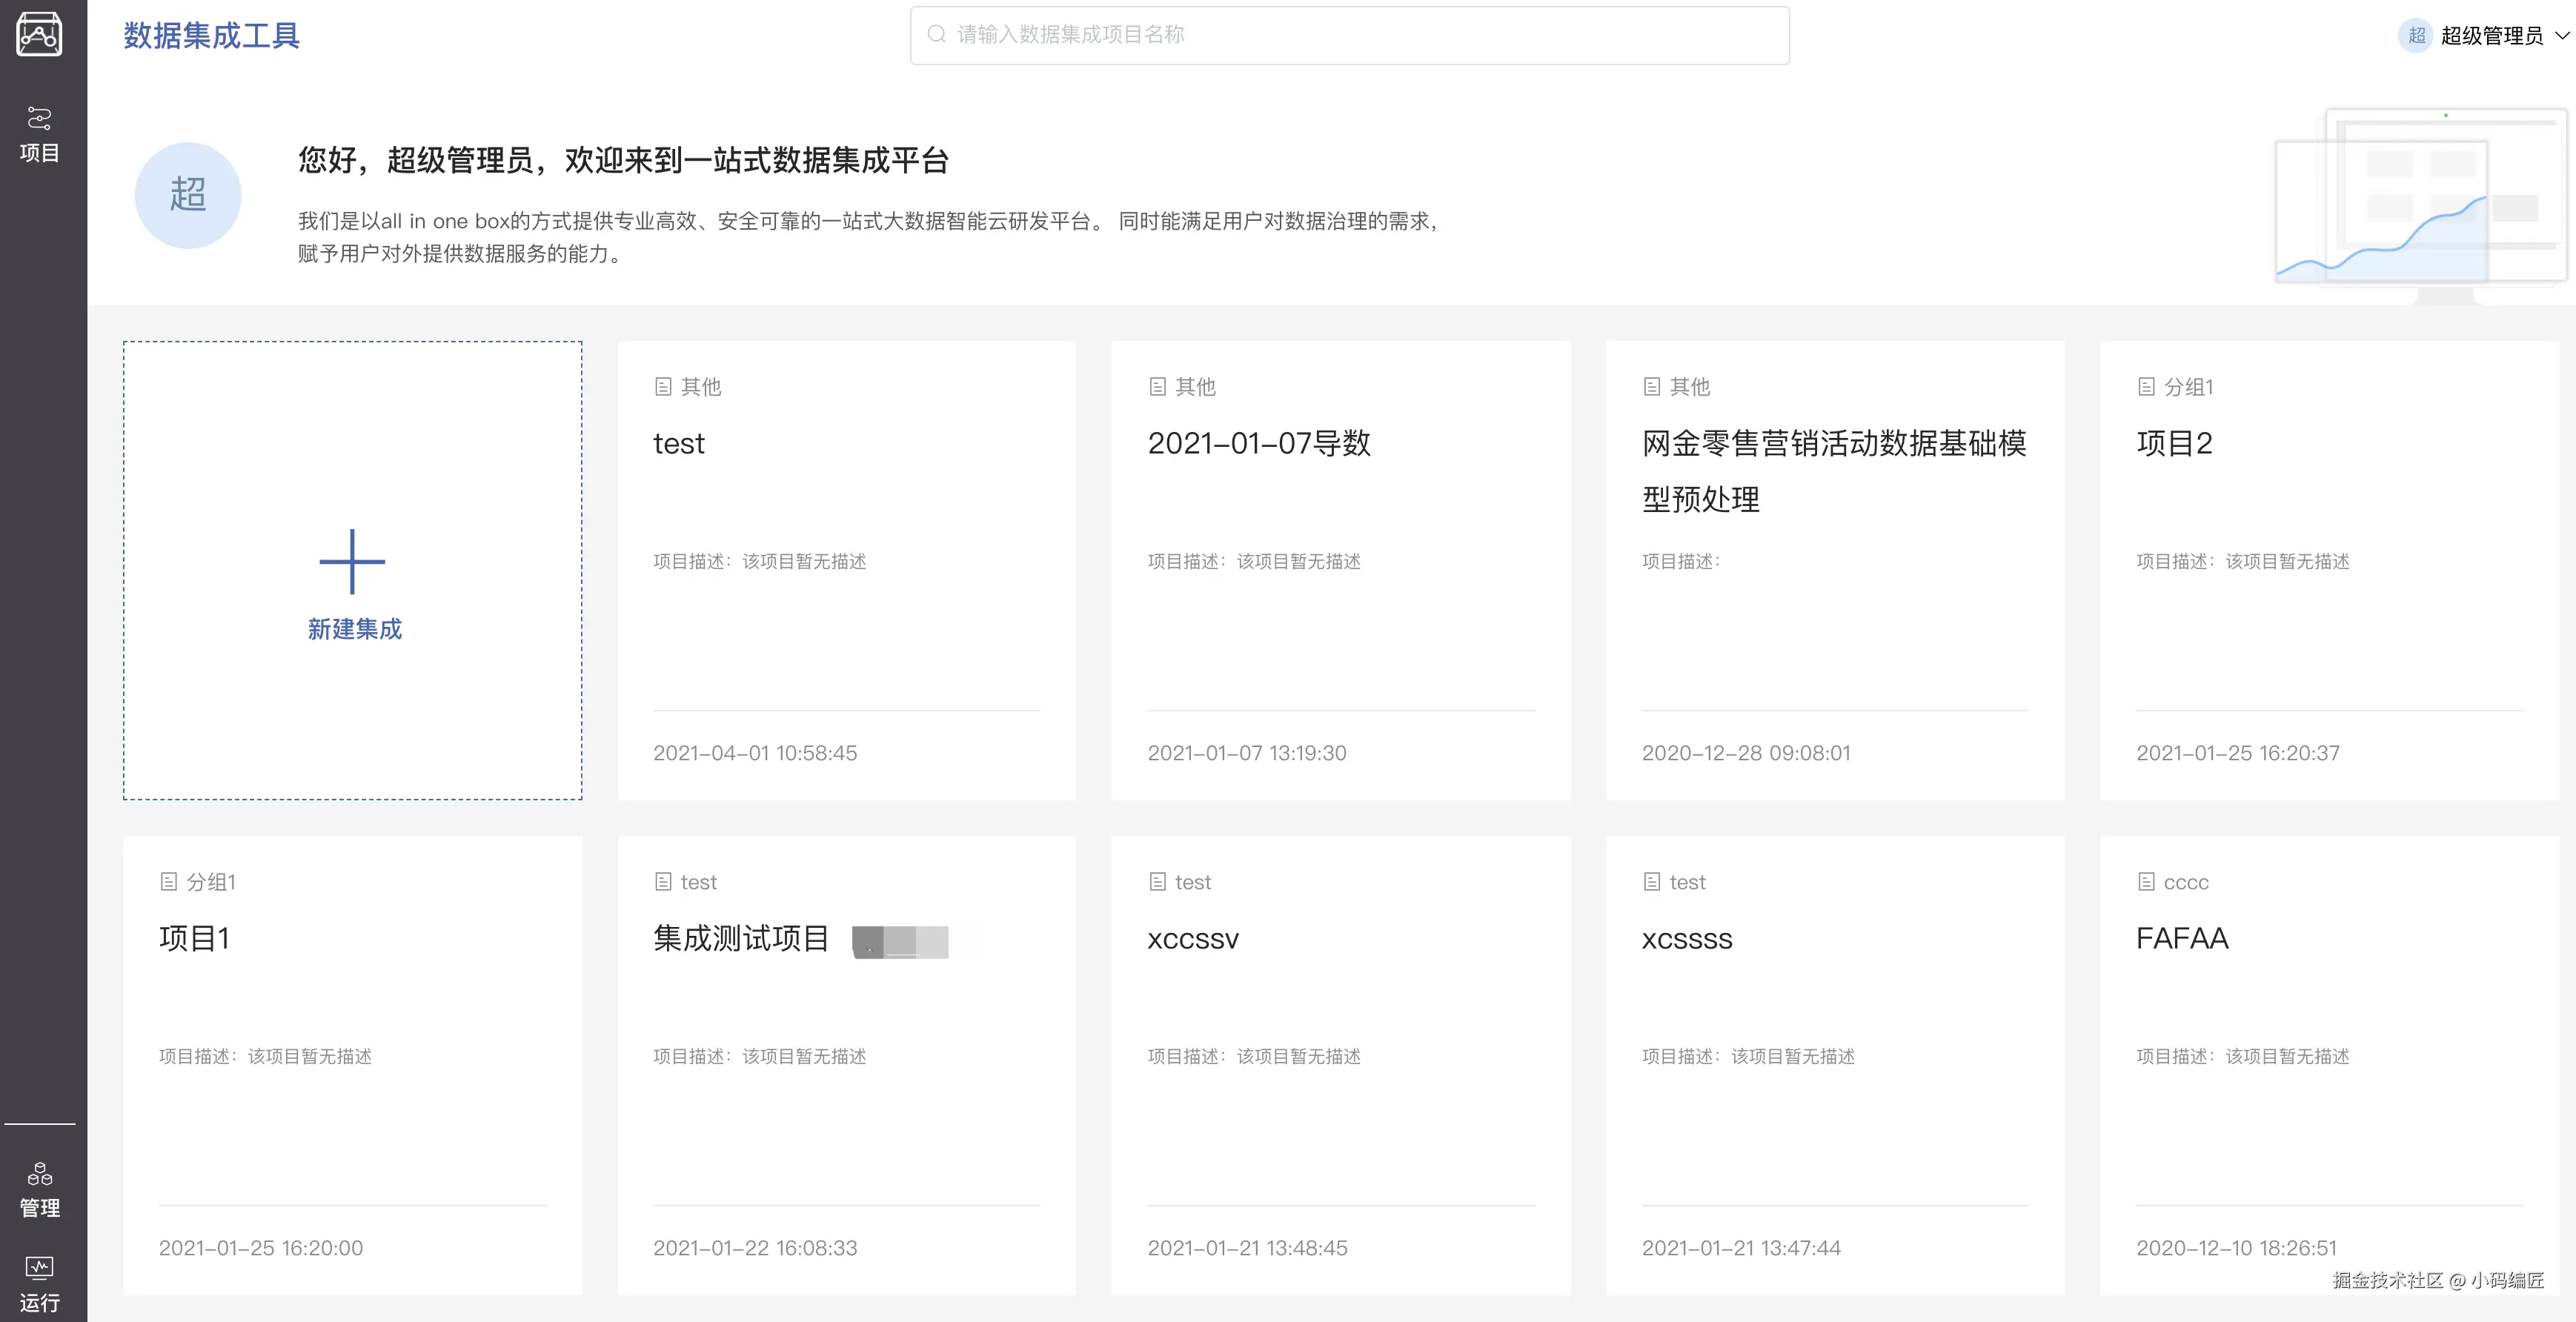Click the 数据集成工具 title
Screen dimensions: 2576x1322
(211, 36)
